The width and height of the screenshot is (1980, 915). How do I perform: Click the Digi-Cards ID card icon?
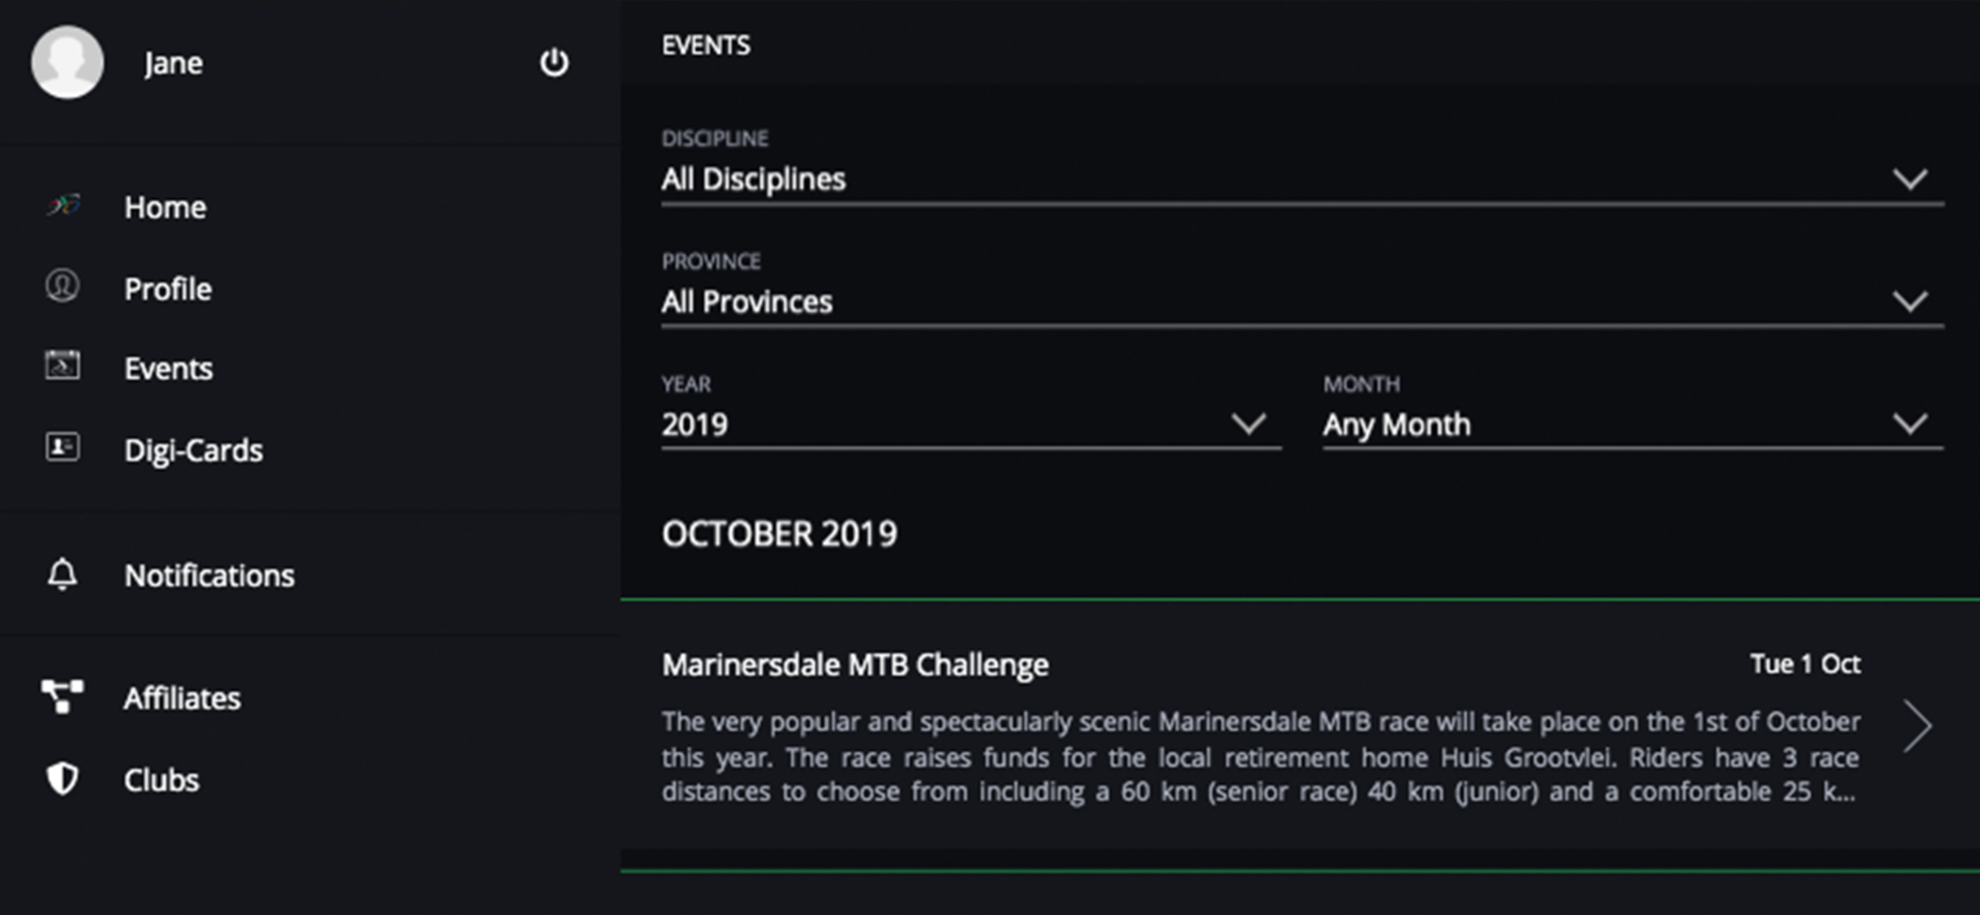pyautogui.click(x=63, y=446)
